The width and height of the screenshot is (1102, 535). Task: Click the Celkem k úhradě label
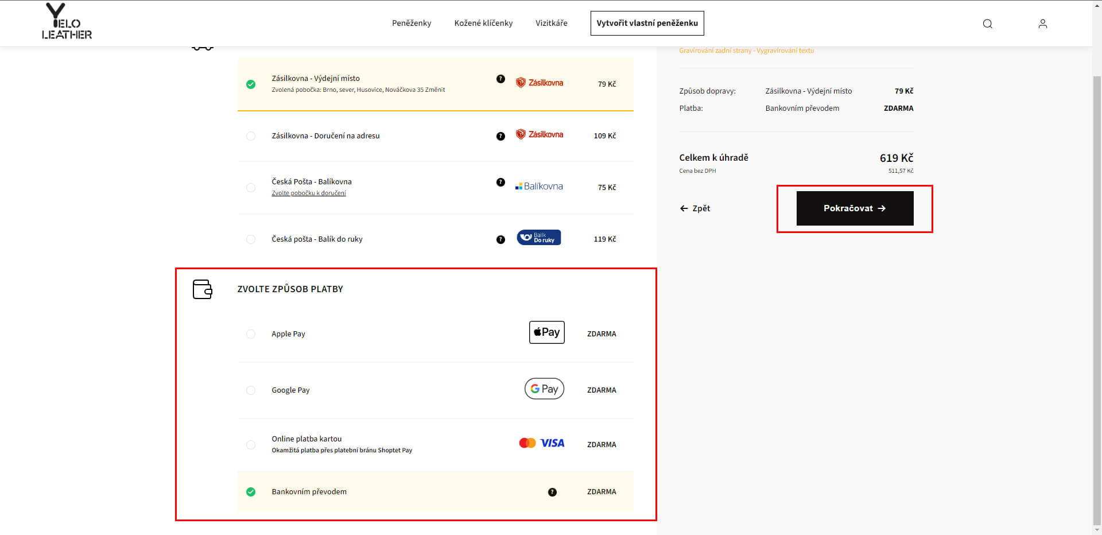click(x=713, y=157)
